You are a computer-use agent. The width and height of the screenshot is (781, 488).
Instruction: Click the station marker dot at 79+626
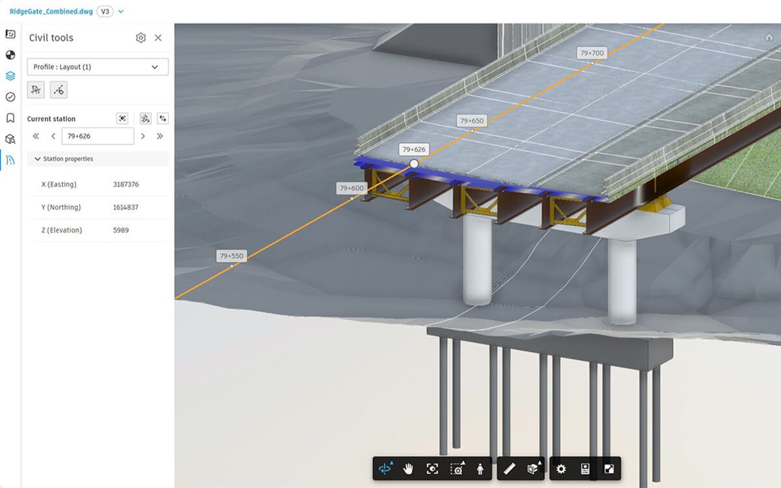pos(414,163)
